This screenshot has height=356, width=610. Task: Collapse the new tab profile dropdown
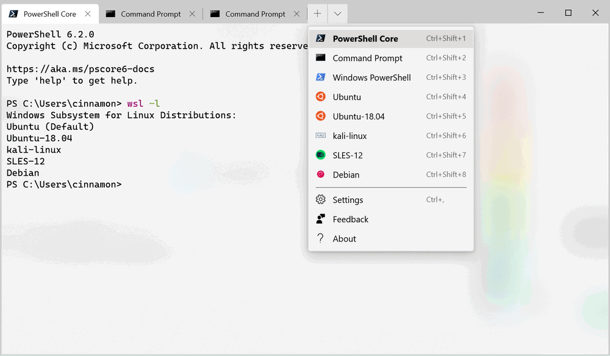pyautogui.click(x=337, y=13)
